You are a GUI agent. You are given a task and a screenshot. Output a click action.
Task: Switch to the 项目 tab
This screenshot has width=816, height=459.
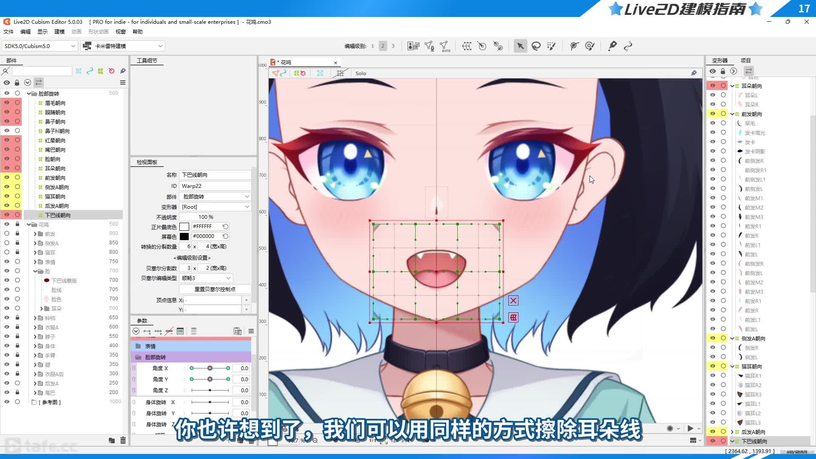745,60
